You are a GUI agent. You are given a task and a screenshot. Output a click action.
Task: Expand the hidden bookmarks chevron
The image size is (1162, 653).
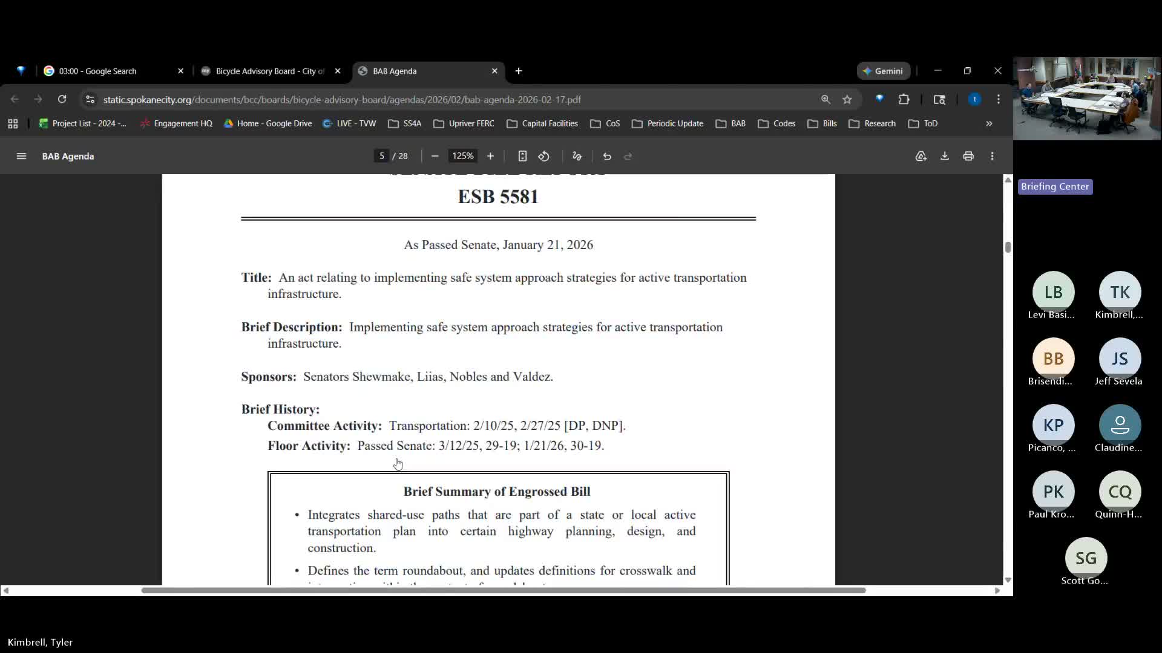tap(989, 123)
